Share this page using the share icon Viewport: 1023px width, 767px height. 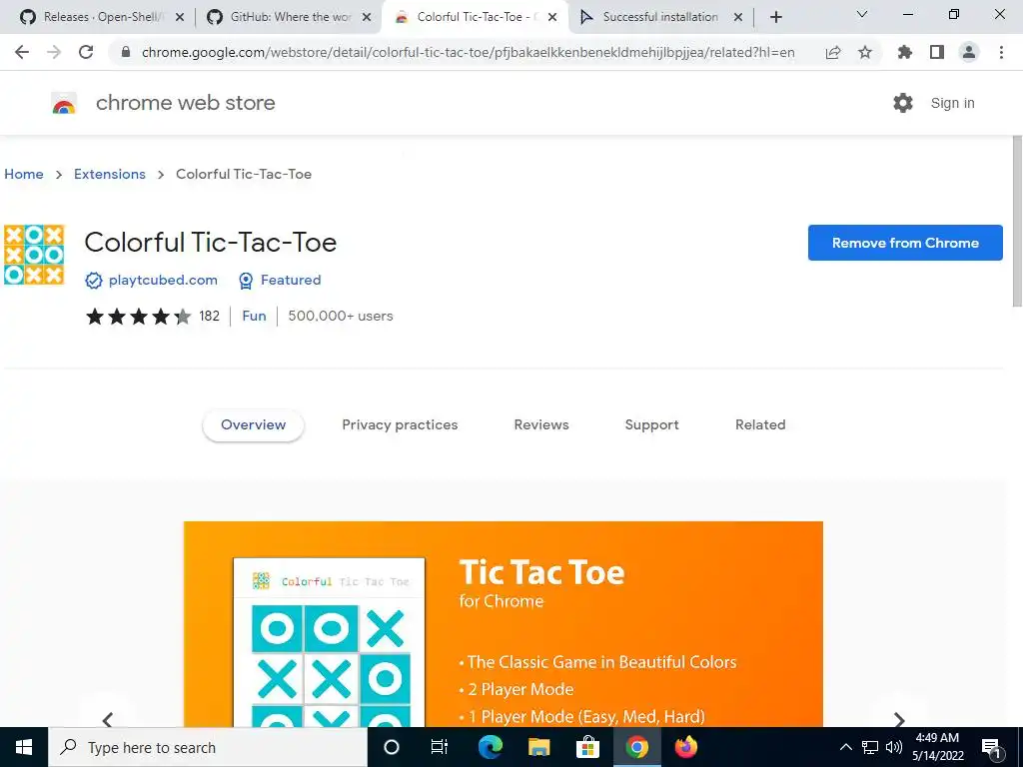[x=833, y=52]
